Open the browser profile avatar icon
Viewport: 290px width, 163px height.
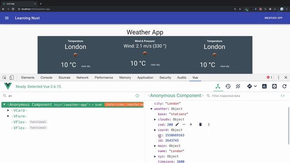click(282, 9)
